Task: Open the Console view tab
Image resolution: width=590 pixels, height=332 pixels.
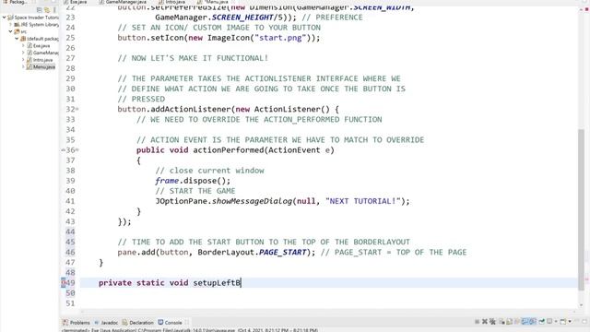Action: point(170,323)
